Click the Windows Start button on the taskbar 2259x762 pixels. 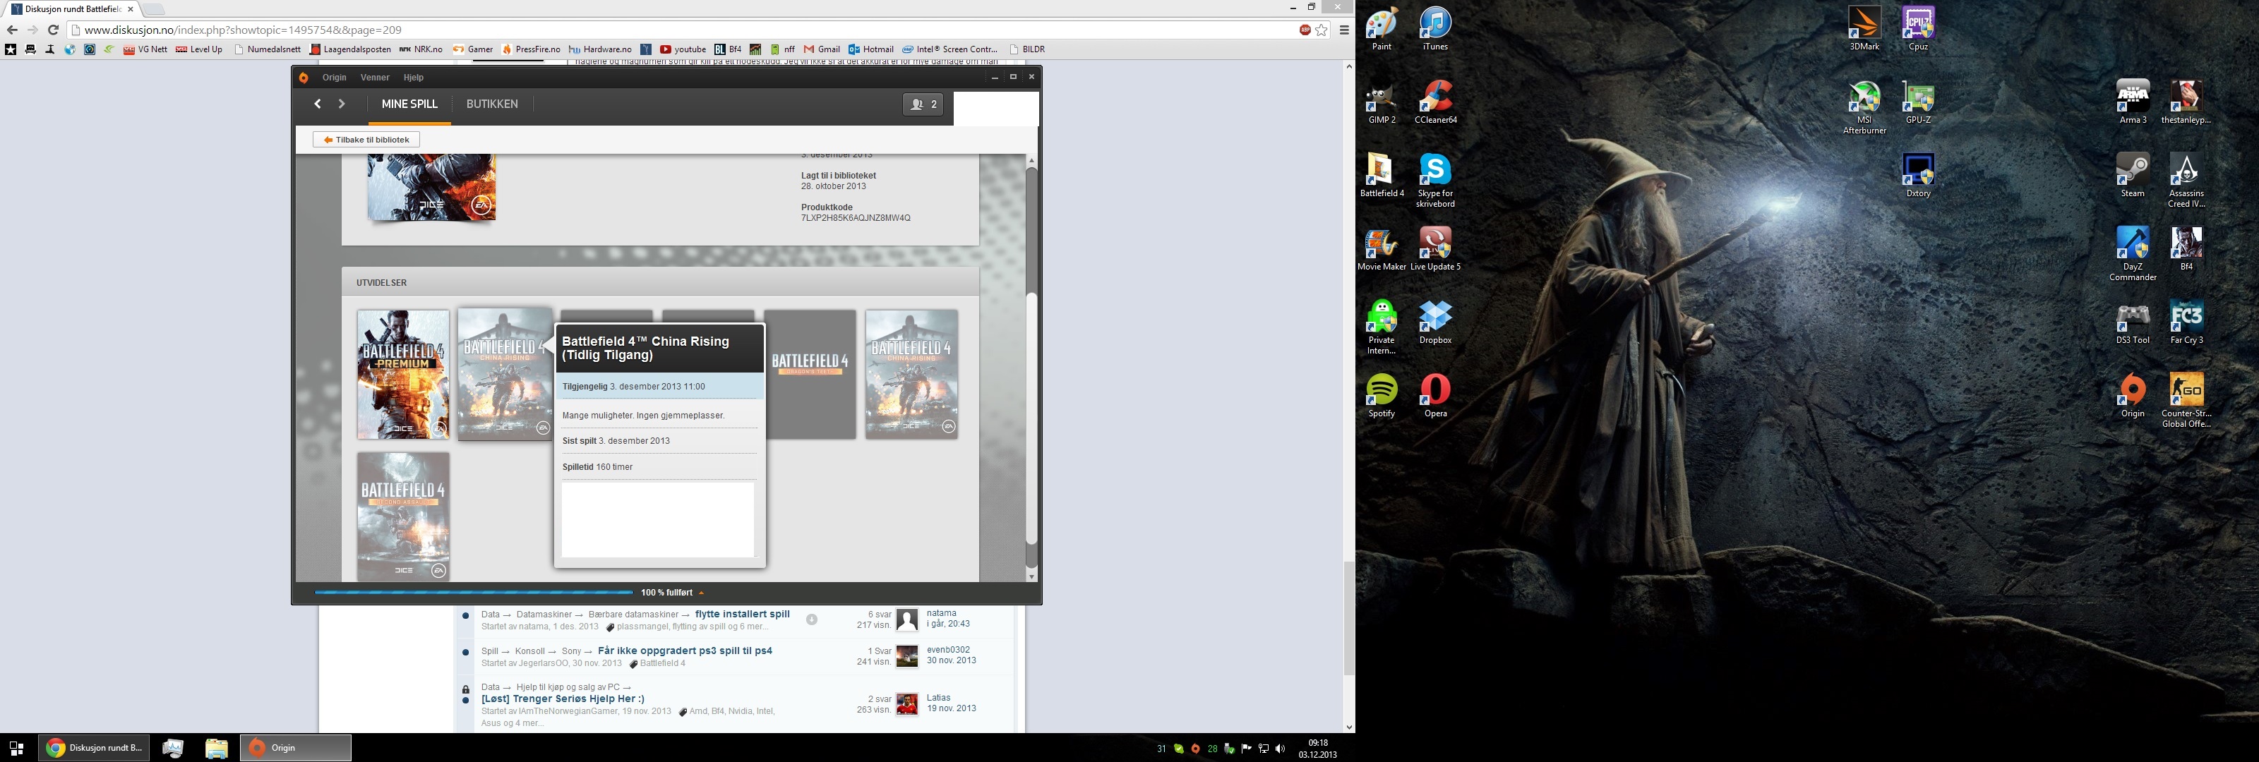(x=16, y=748)
